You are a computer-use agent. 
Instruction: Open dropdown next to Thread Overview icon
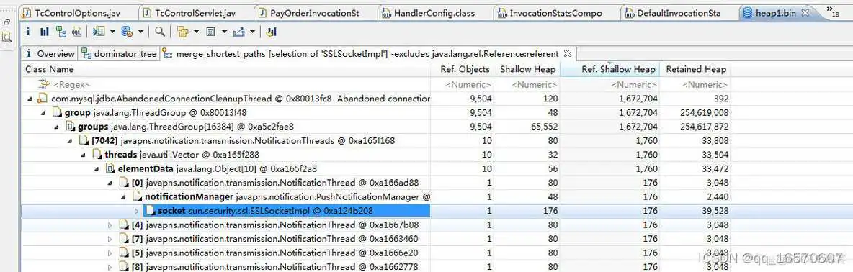(112, 32)
